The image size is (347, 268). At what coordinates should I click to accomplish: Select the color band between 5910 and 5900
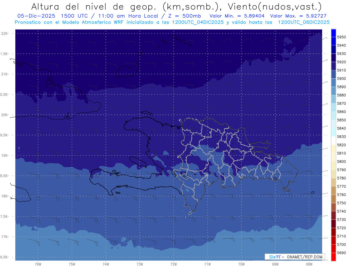333,74
